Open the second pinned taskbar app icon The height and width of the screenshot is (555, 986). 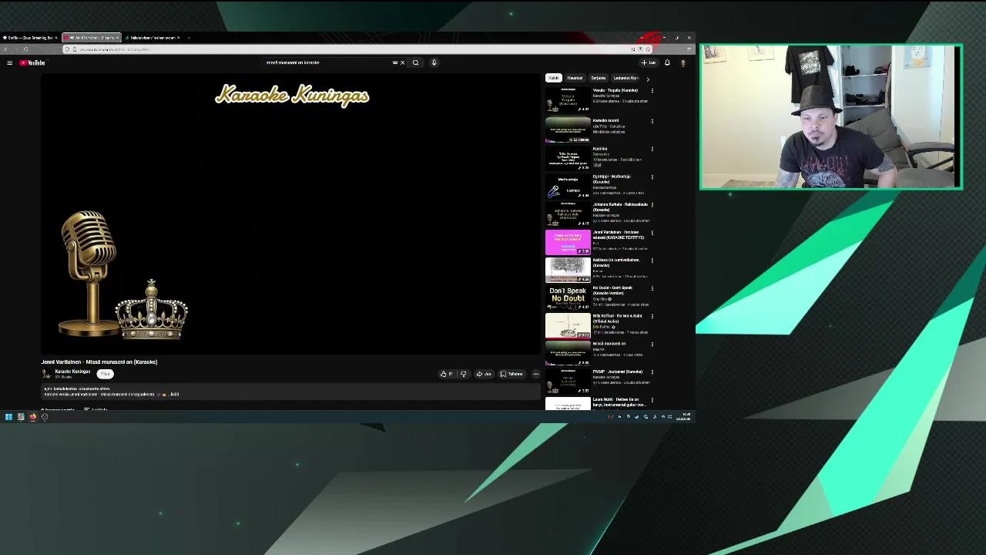point(21,417)
